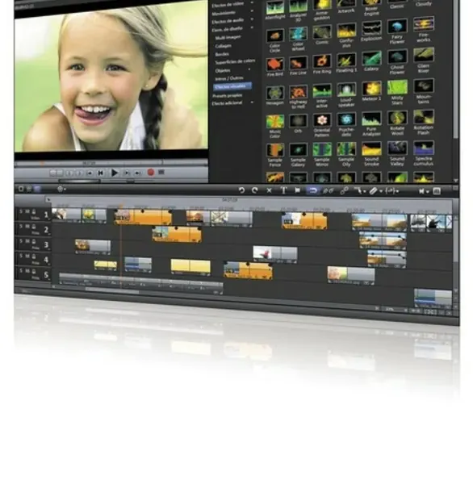Image resolution: width=473 pixels, height=484 pixels.
Task: Open the Title editor T icon
Action: click(x=283, y=190)
